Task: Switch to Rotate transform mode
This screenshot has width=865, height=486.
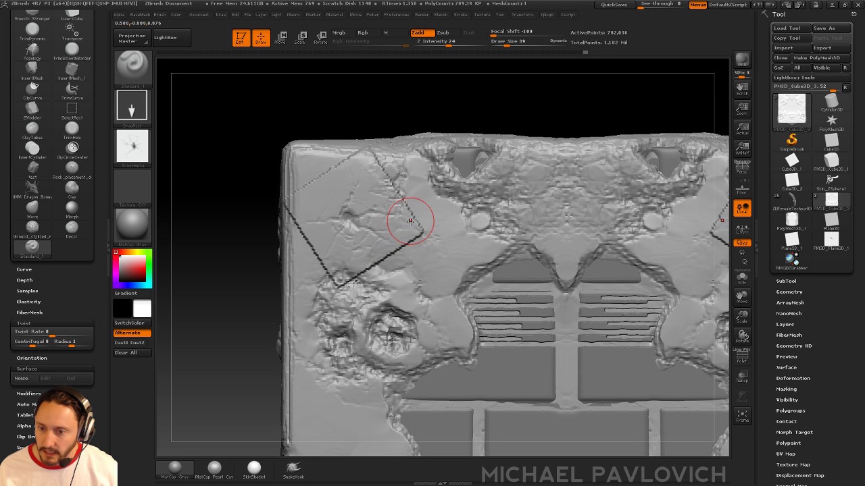Action: tap(320, 38)
